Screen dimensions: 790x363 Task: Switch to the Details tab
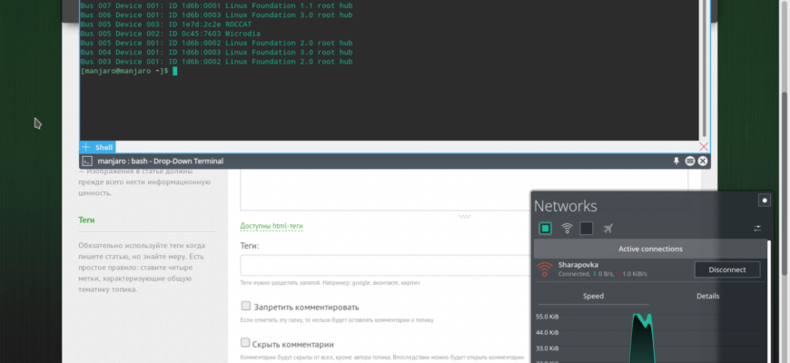click(x=707, y=296)
